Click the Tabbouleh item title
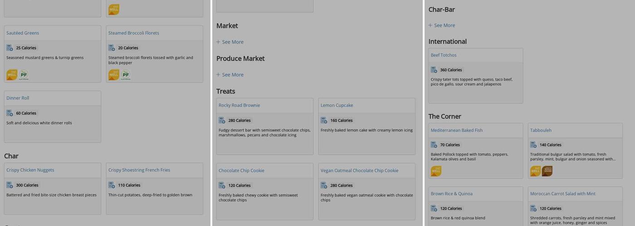Screen dimensions: 635x226 [x=541, y=130]
